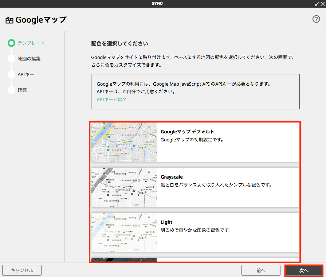
Task: Select the Googleマップ デフォルト map thumbnail
Action: tap(124, 142)
